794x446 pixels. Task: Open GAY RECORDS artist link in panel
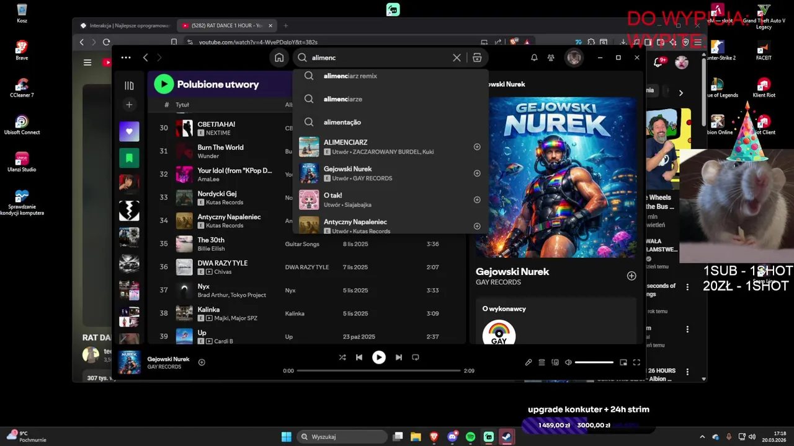pos(498,282)
